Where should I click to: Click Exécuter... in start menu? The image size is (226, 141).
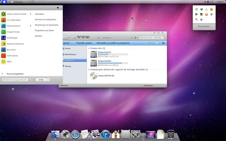coord(39,36)
